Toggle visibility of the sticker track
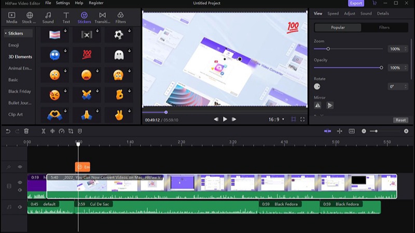The width and height of the screenshot is (415, 233). pyautogui.click(x=20, y=167)
